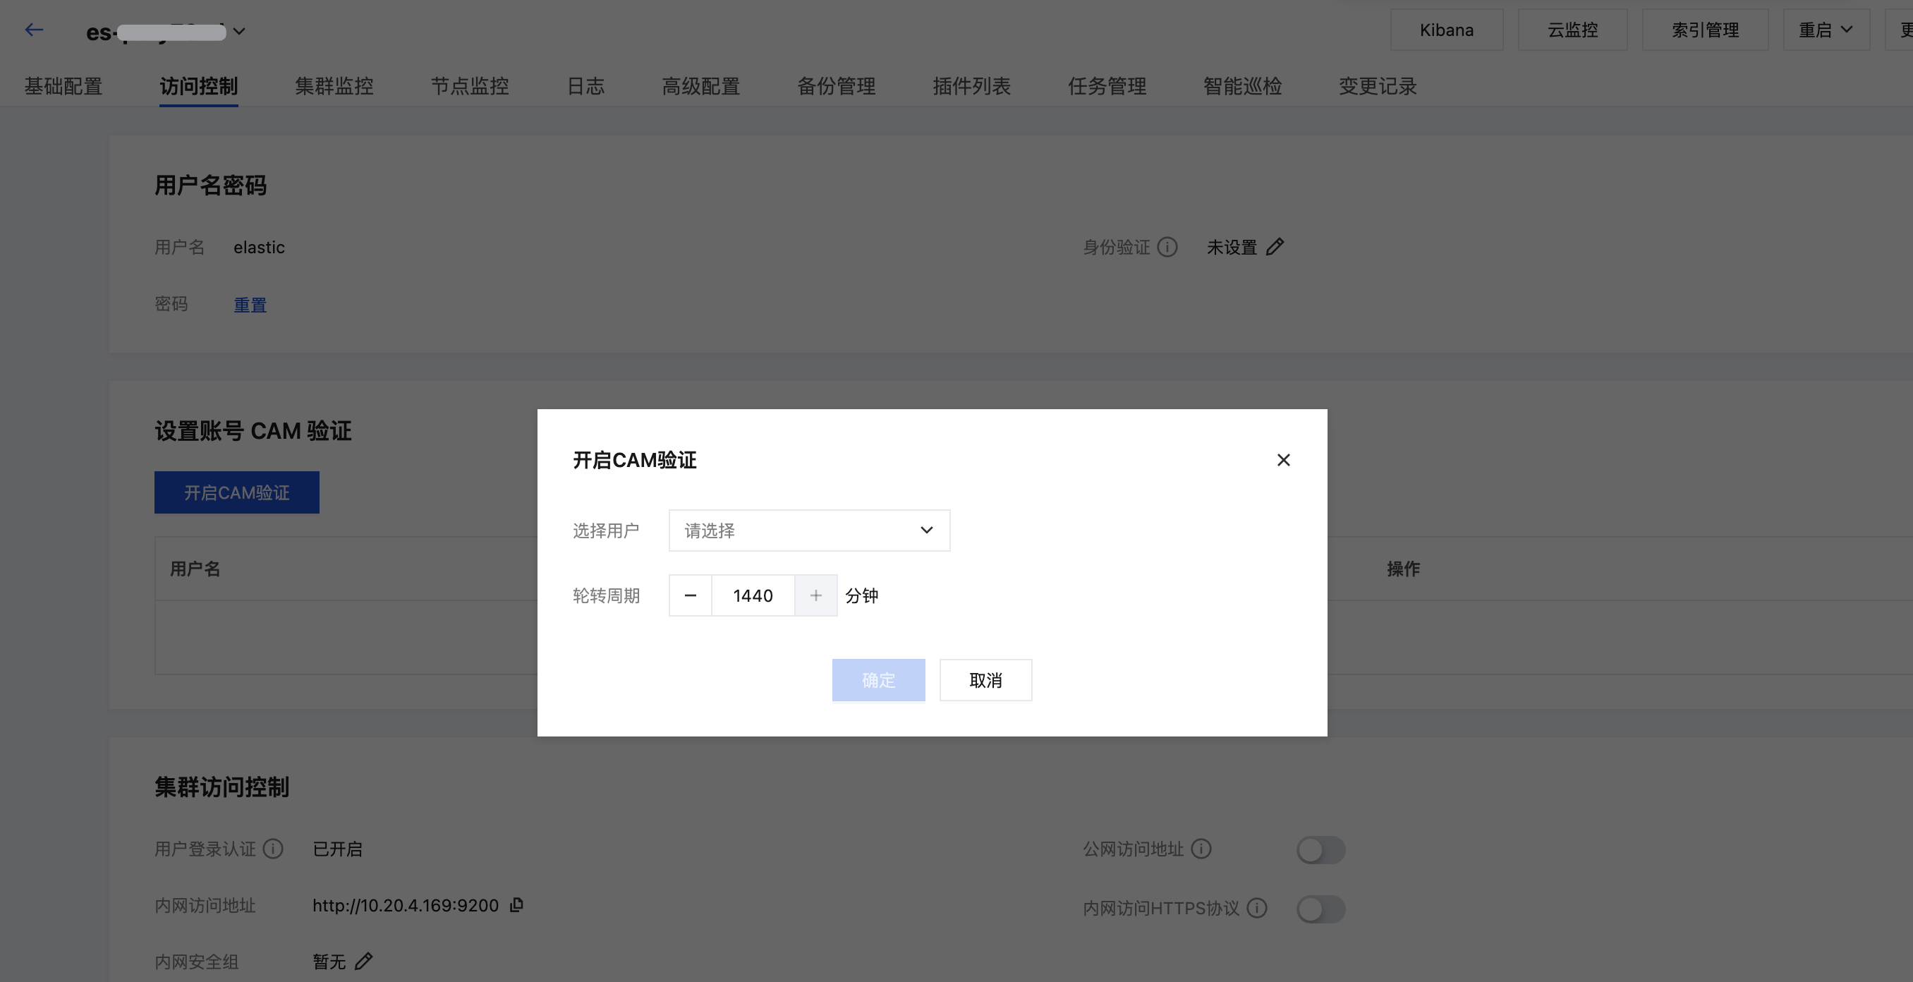Viewport: 1913px width, 982px height.
Task: Expand the cluster name dropdown chevron
Action: 239,31
